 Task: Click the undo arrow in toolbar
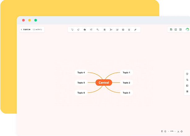point(72,29)
